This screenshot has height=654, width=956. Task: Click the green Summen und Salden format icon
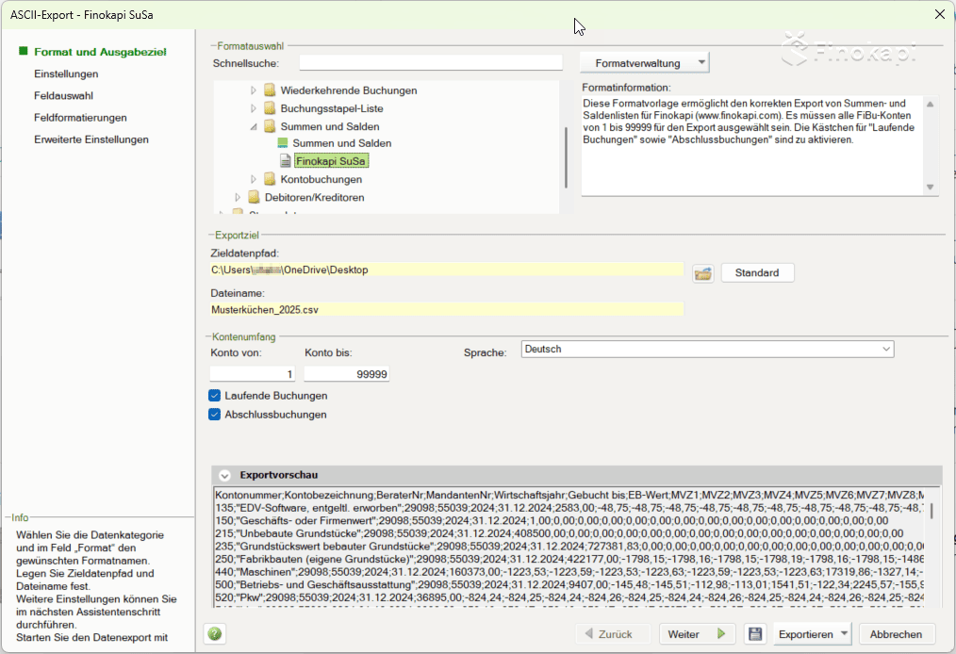[x=282, y=142]
